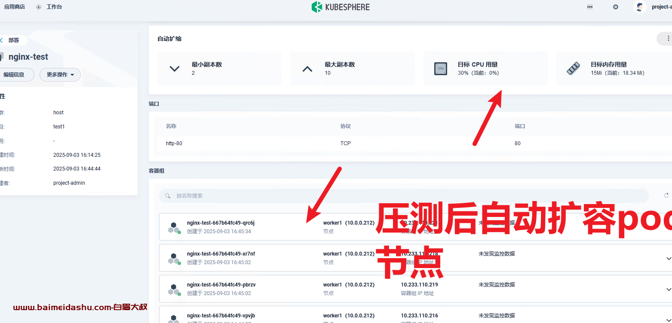This screenshot has width=672, height=323.
Task: Open pod nginx-test-667b64fc49-vpvjb
Action: [221, 316]
